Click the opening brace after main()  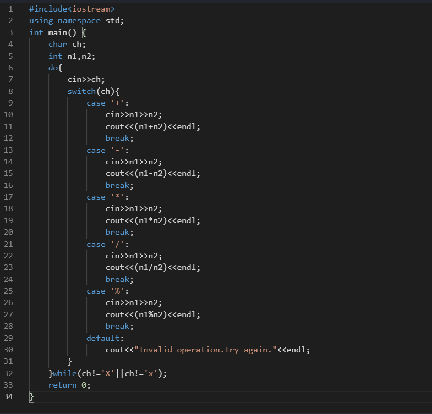pyautogui.click(x=84, y=32)
